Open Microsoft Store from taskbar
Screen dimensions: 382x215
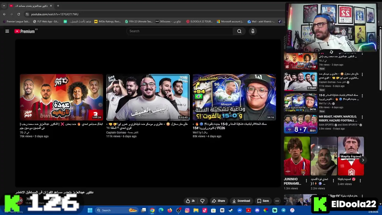(213, 210)
